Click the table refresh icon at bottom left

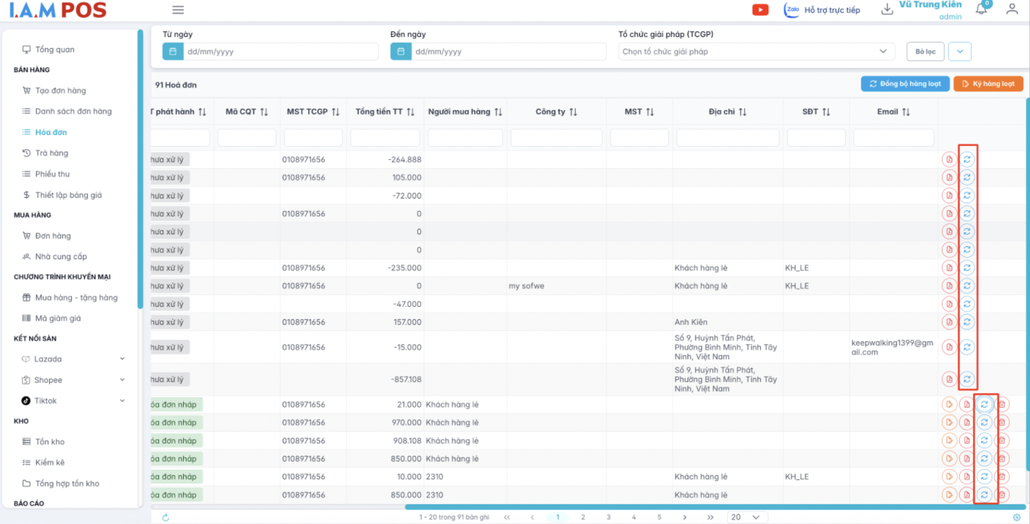click(165, 517)
